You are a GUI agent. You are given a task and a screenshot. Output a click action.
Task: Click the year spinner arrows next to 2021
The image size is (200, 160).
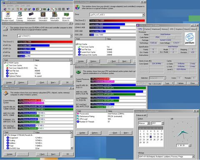tap(163, 123)
